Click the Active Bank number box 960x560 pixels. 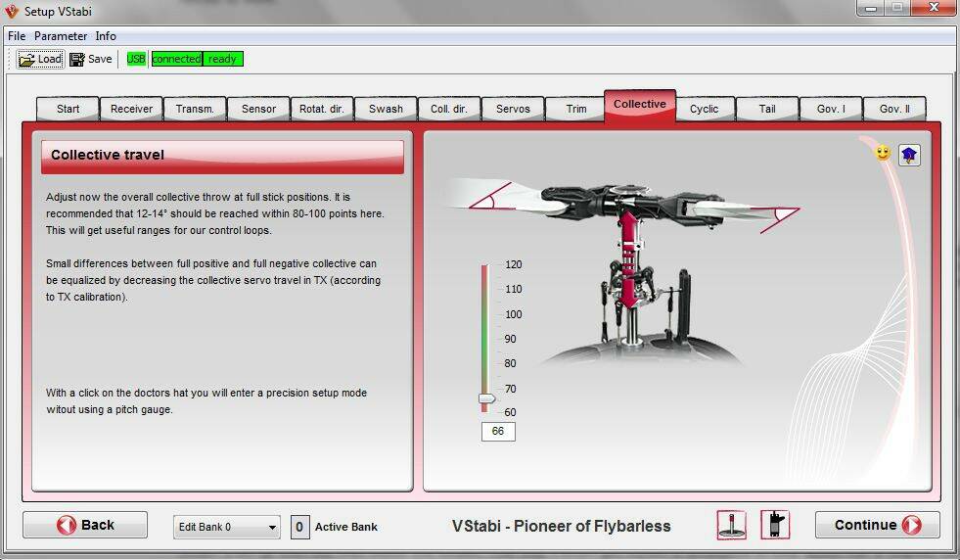click(299, 527)
